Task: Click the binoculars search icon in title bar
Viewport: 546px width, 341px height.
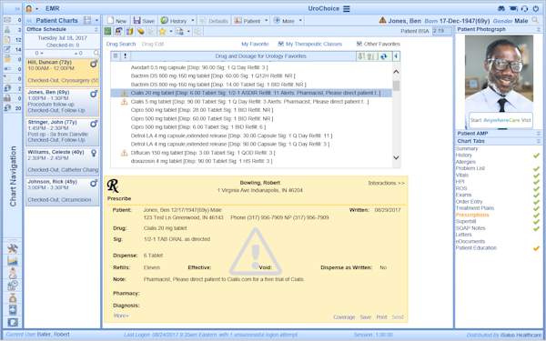Action: click(501, 9)
